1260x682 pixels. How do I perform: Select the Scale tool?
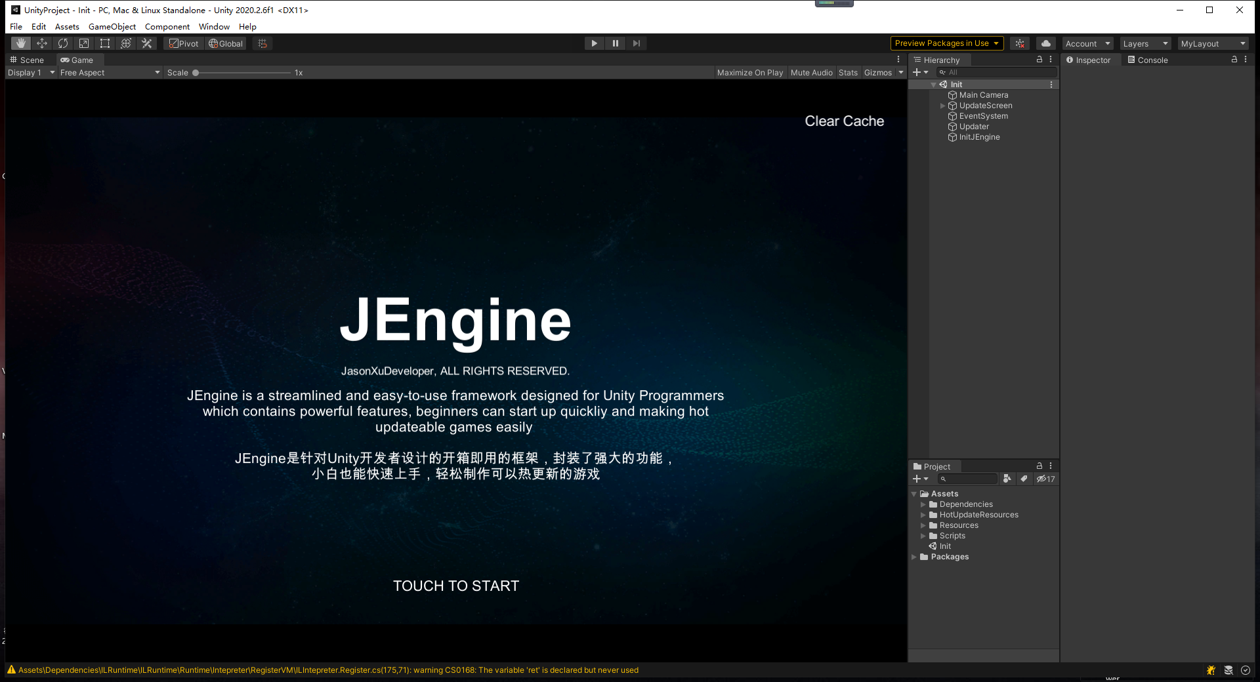coord(84,43)
